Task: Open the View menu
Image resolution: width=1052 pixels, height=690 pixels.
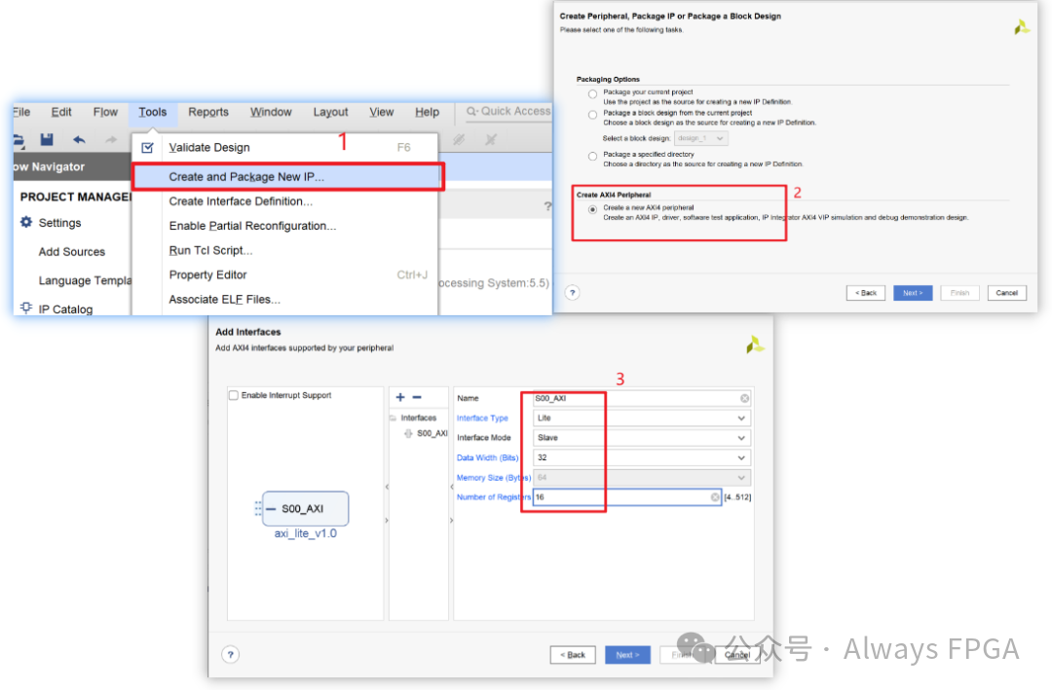Action: 381,112
